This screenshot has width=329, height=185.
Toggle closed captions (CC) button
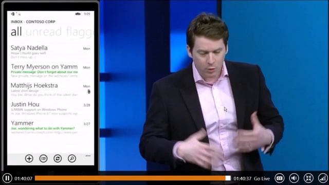(280, 178)
